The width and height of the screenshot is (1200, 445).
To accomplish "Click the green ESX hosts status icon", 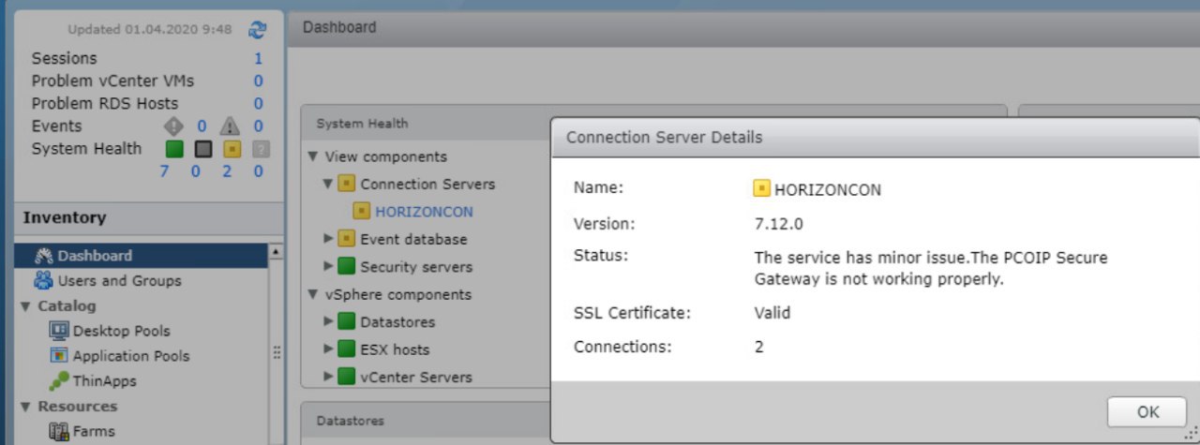I will coord(346,349).
